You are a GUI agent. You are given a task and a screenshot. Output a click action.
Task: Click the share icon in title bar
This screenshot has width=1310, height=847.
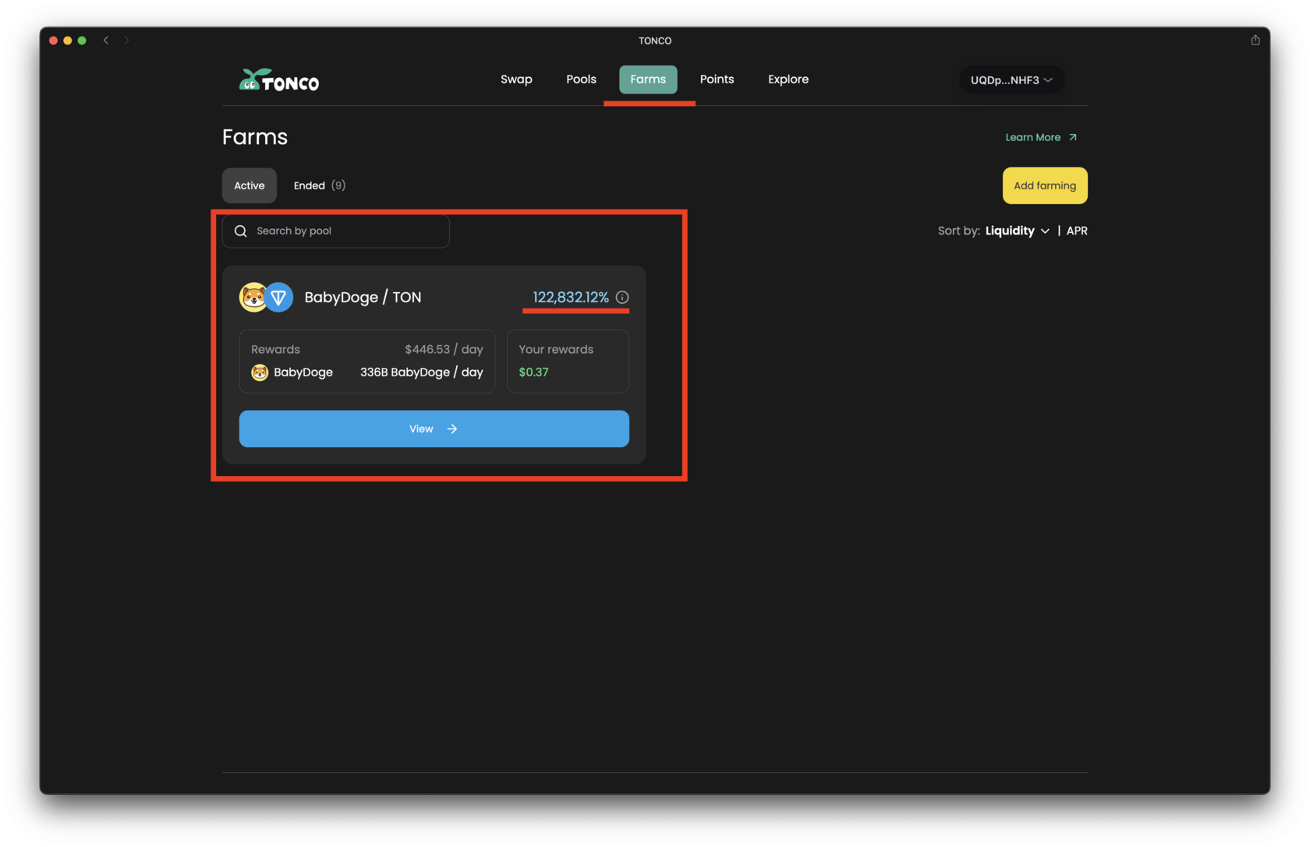tap(1255, 41)
